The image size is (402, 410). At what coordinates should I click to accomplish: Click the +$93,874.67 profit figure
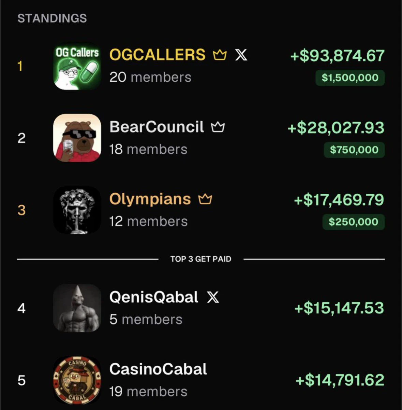(337, 56)
